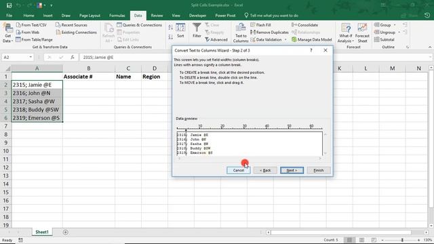Click the Group outline button
The width and height of the screenshot is (434, 244).
(x=382, y=25)
